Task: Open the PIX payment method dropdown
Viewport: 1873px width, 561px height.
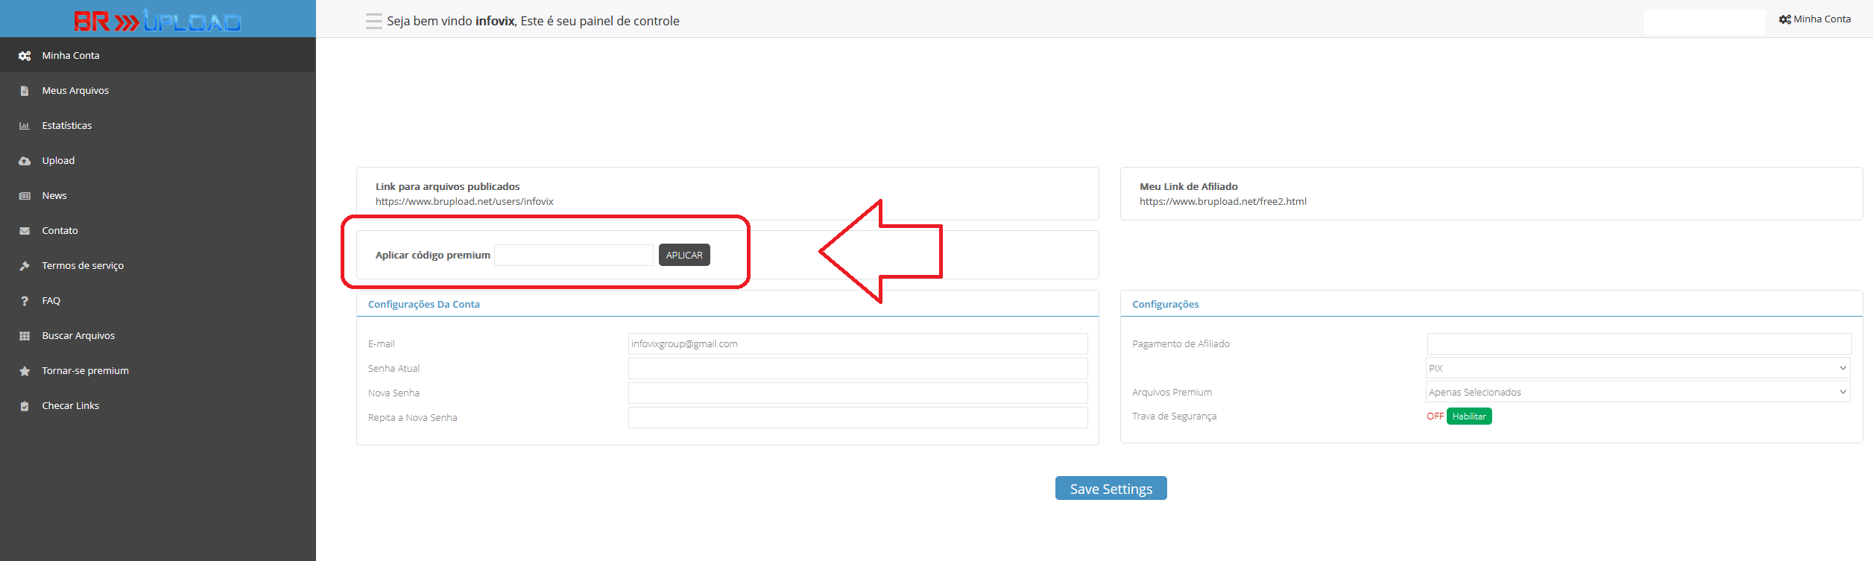Action: pos(1638,368)
